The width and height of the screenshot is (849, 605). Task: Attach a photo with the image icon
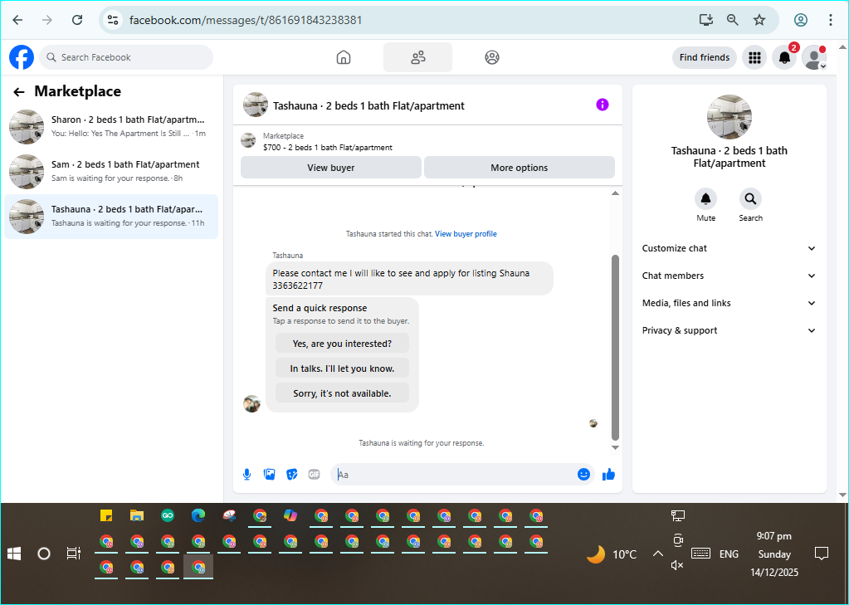269,475
